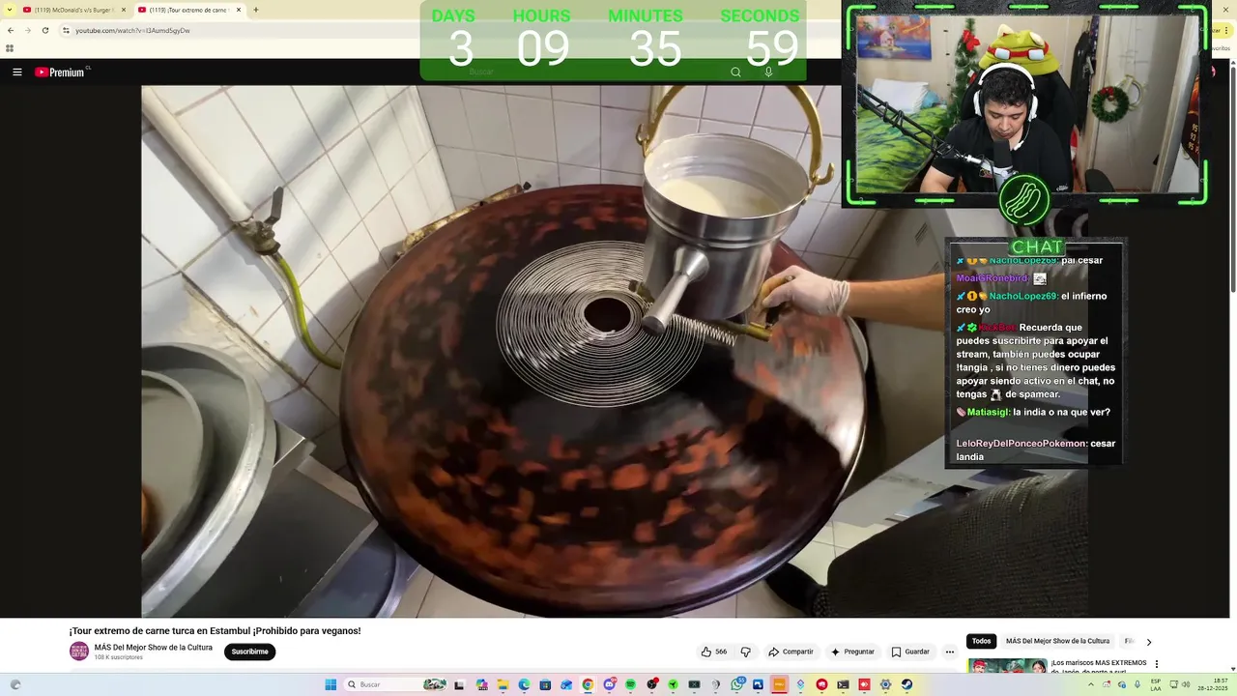Image resolution: width=1237 pixels, height=696 pixels.
Task: Open site information icon in address bar
Action: [66, 30]
